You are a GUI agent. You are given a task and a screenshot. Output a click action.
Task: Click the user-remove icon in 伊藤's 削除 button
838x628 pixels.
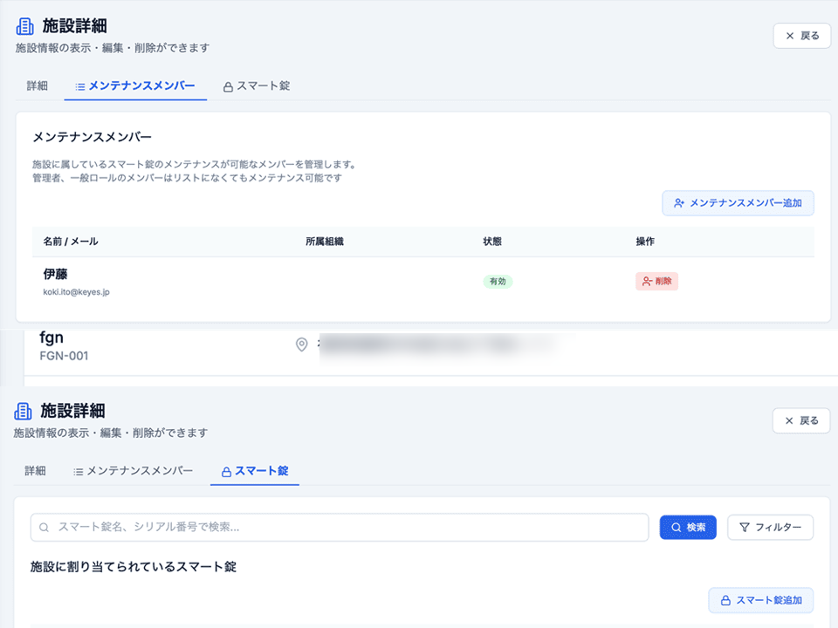click(647, 282)
